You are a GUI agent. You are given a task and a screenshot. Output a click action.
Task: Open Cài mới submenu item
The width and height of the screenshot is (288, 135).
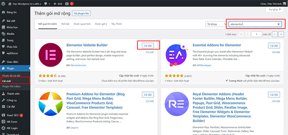point(6,81)
